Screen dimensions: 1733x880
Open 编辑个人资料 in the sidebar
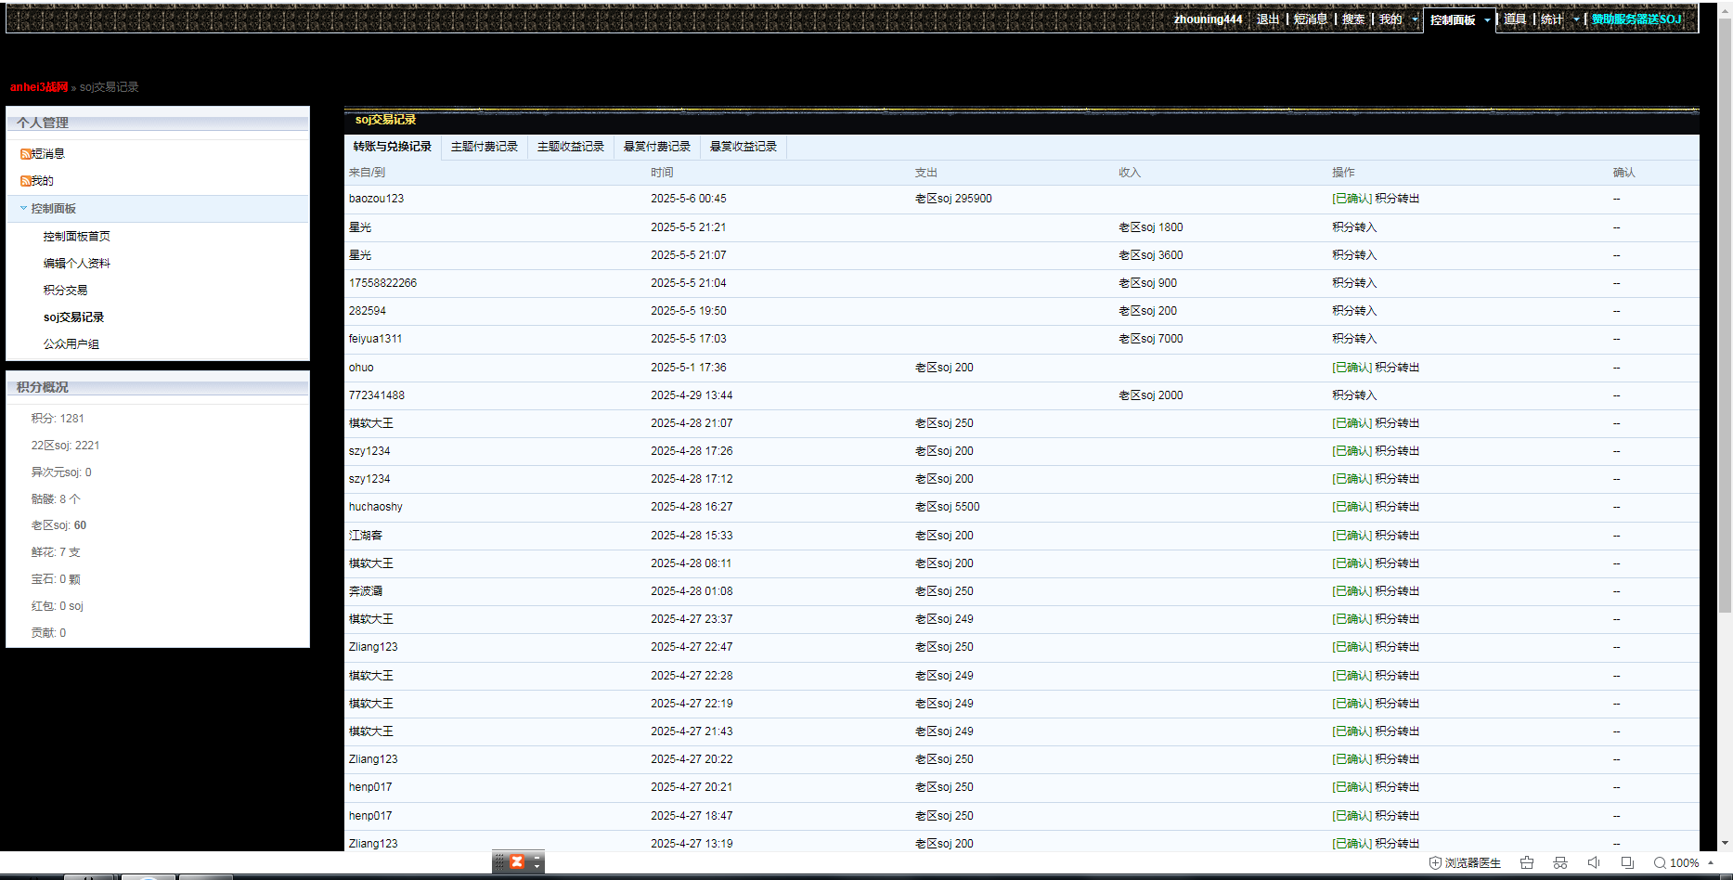tap(76, 264)
